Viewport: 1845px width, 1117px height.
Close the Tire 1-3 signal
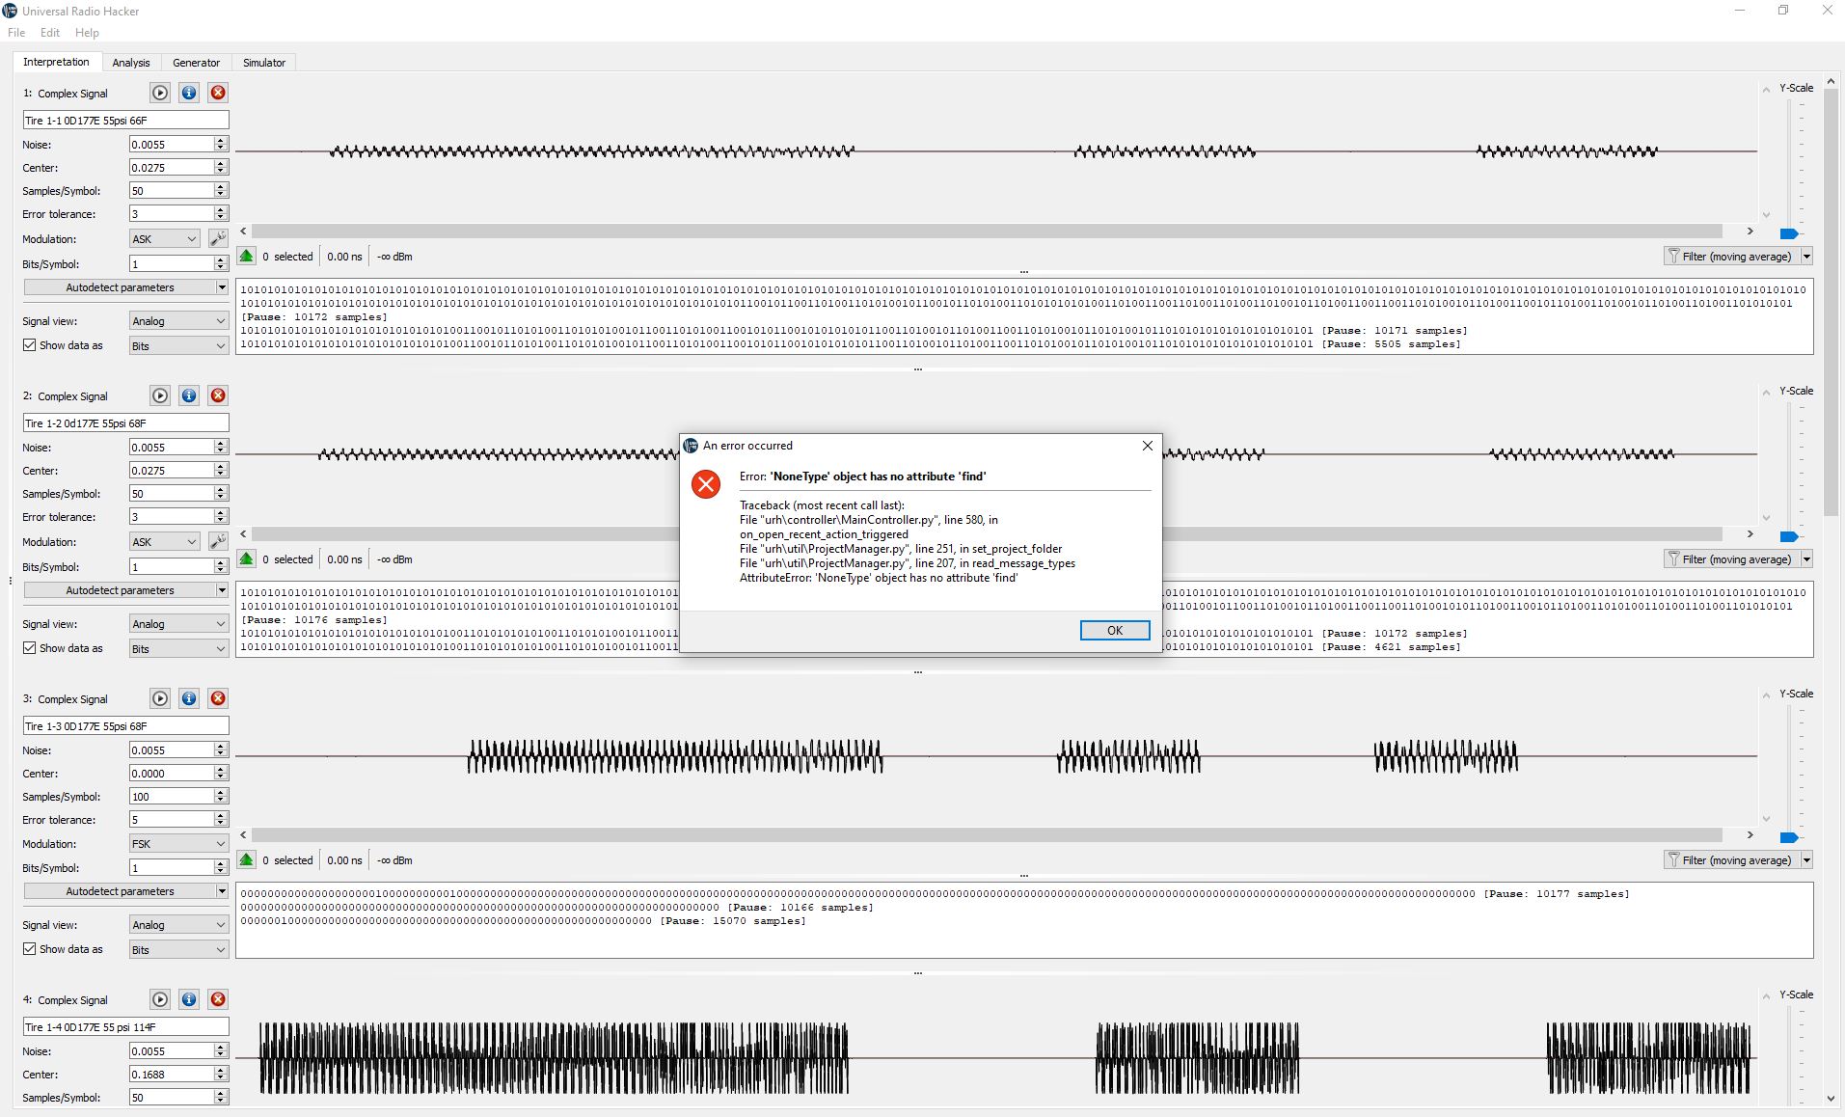click(x=218, y=698)
